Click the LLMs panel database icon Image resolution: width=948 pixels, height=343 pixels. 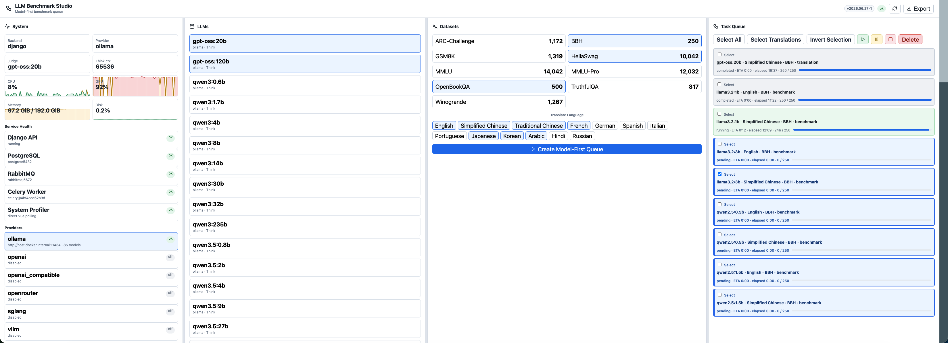(192, 26)
